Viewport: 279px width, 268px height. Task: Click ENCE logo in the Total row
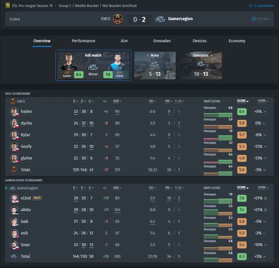14,170
